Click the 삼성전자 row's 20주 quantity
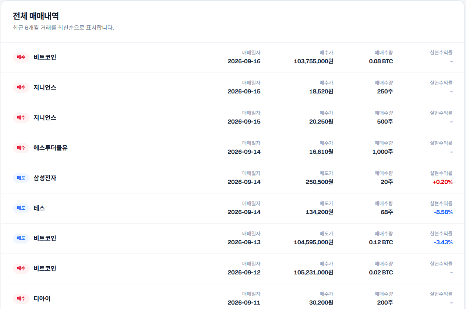This screenshot has height=309, width=466. pyautogui.click(x=387, y=182)
